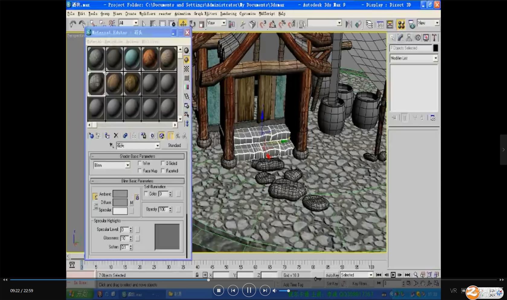This screenshot has width=507, height=300.
Task: Open the Rendering menu
Action: pos(228,14)
